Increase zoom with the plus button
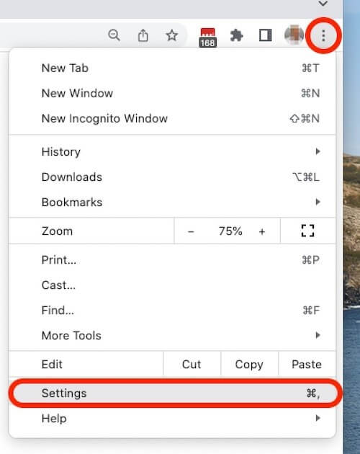This screenshot has width=360, height=454. pos(262,231)
